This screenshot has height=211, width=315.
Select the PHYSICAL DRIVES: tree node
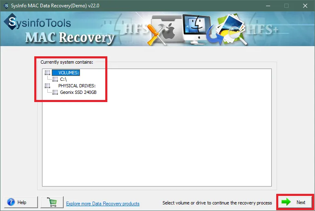77,86
